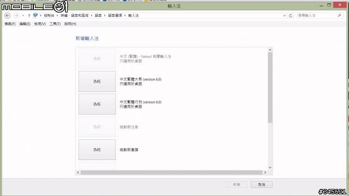Click the 中文繁體行列 (version 6.0) text
The height and width of the screenshot is (196, 349).
click(x=141, y=102)
